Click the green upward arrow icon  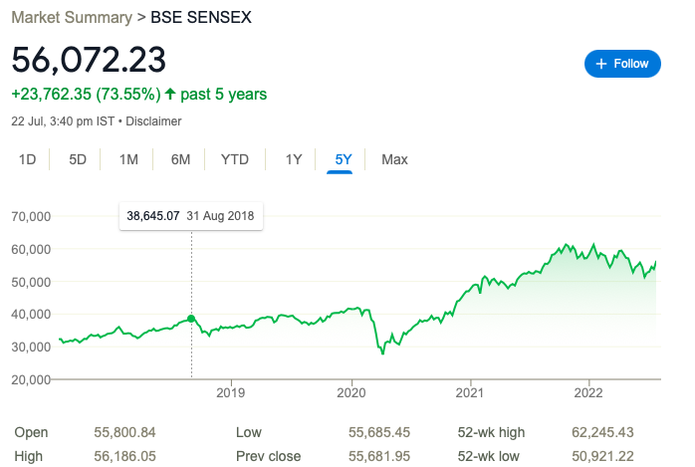170,94
